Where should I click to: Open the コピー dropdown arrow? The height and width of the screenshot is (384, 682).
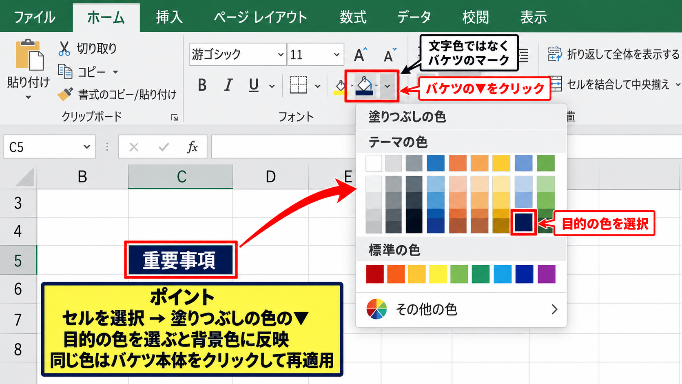tap(115, 72)
